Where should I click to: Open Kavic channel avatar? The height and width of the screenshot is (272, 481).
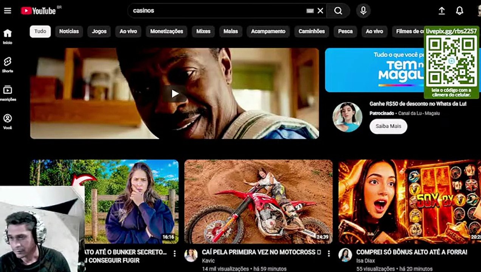click(x=191, y=255)
